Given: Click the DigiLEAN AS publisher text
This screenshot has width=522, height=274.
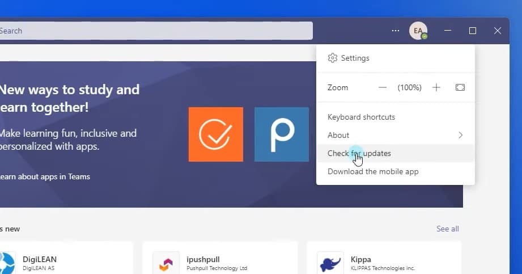Looking at the screenshot, I should pos(39,268).
